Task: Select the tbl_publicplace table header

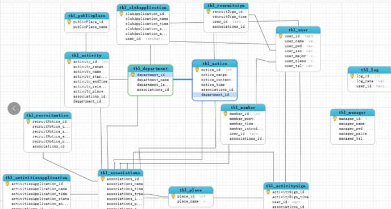Action: click(x=87, y=16)
